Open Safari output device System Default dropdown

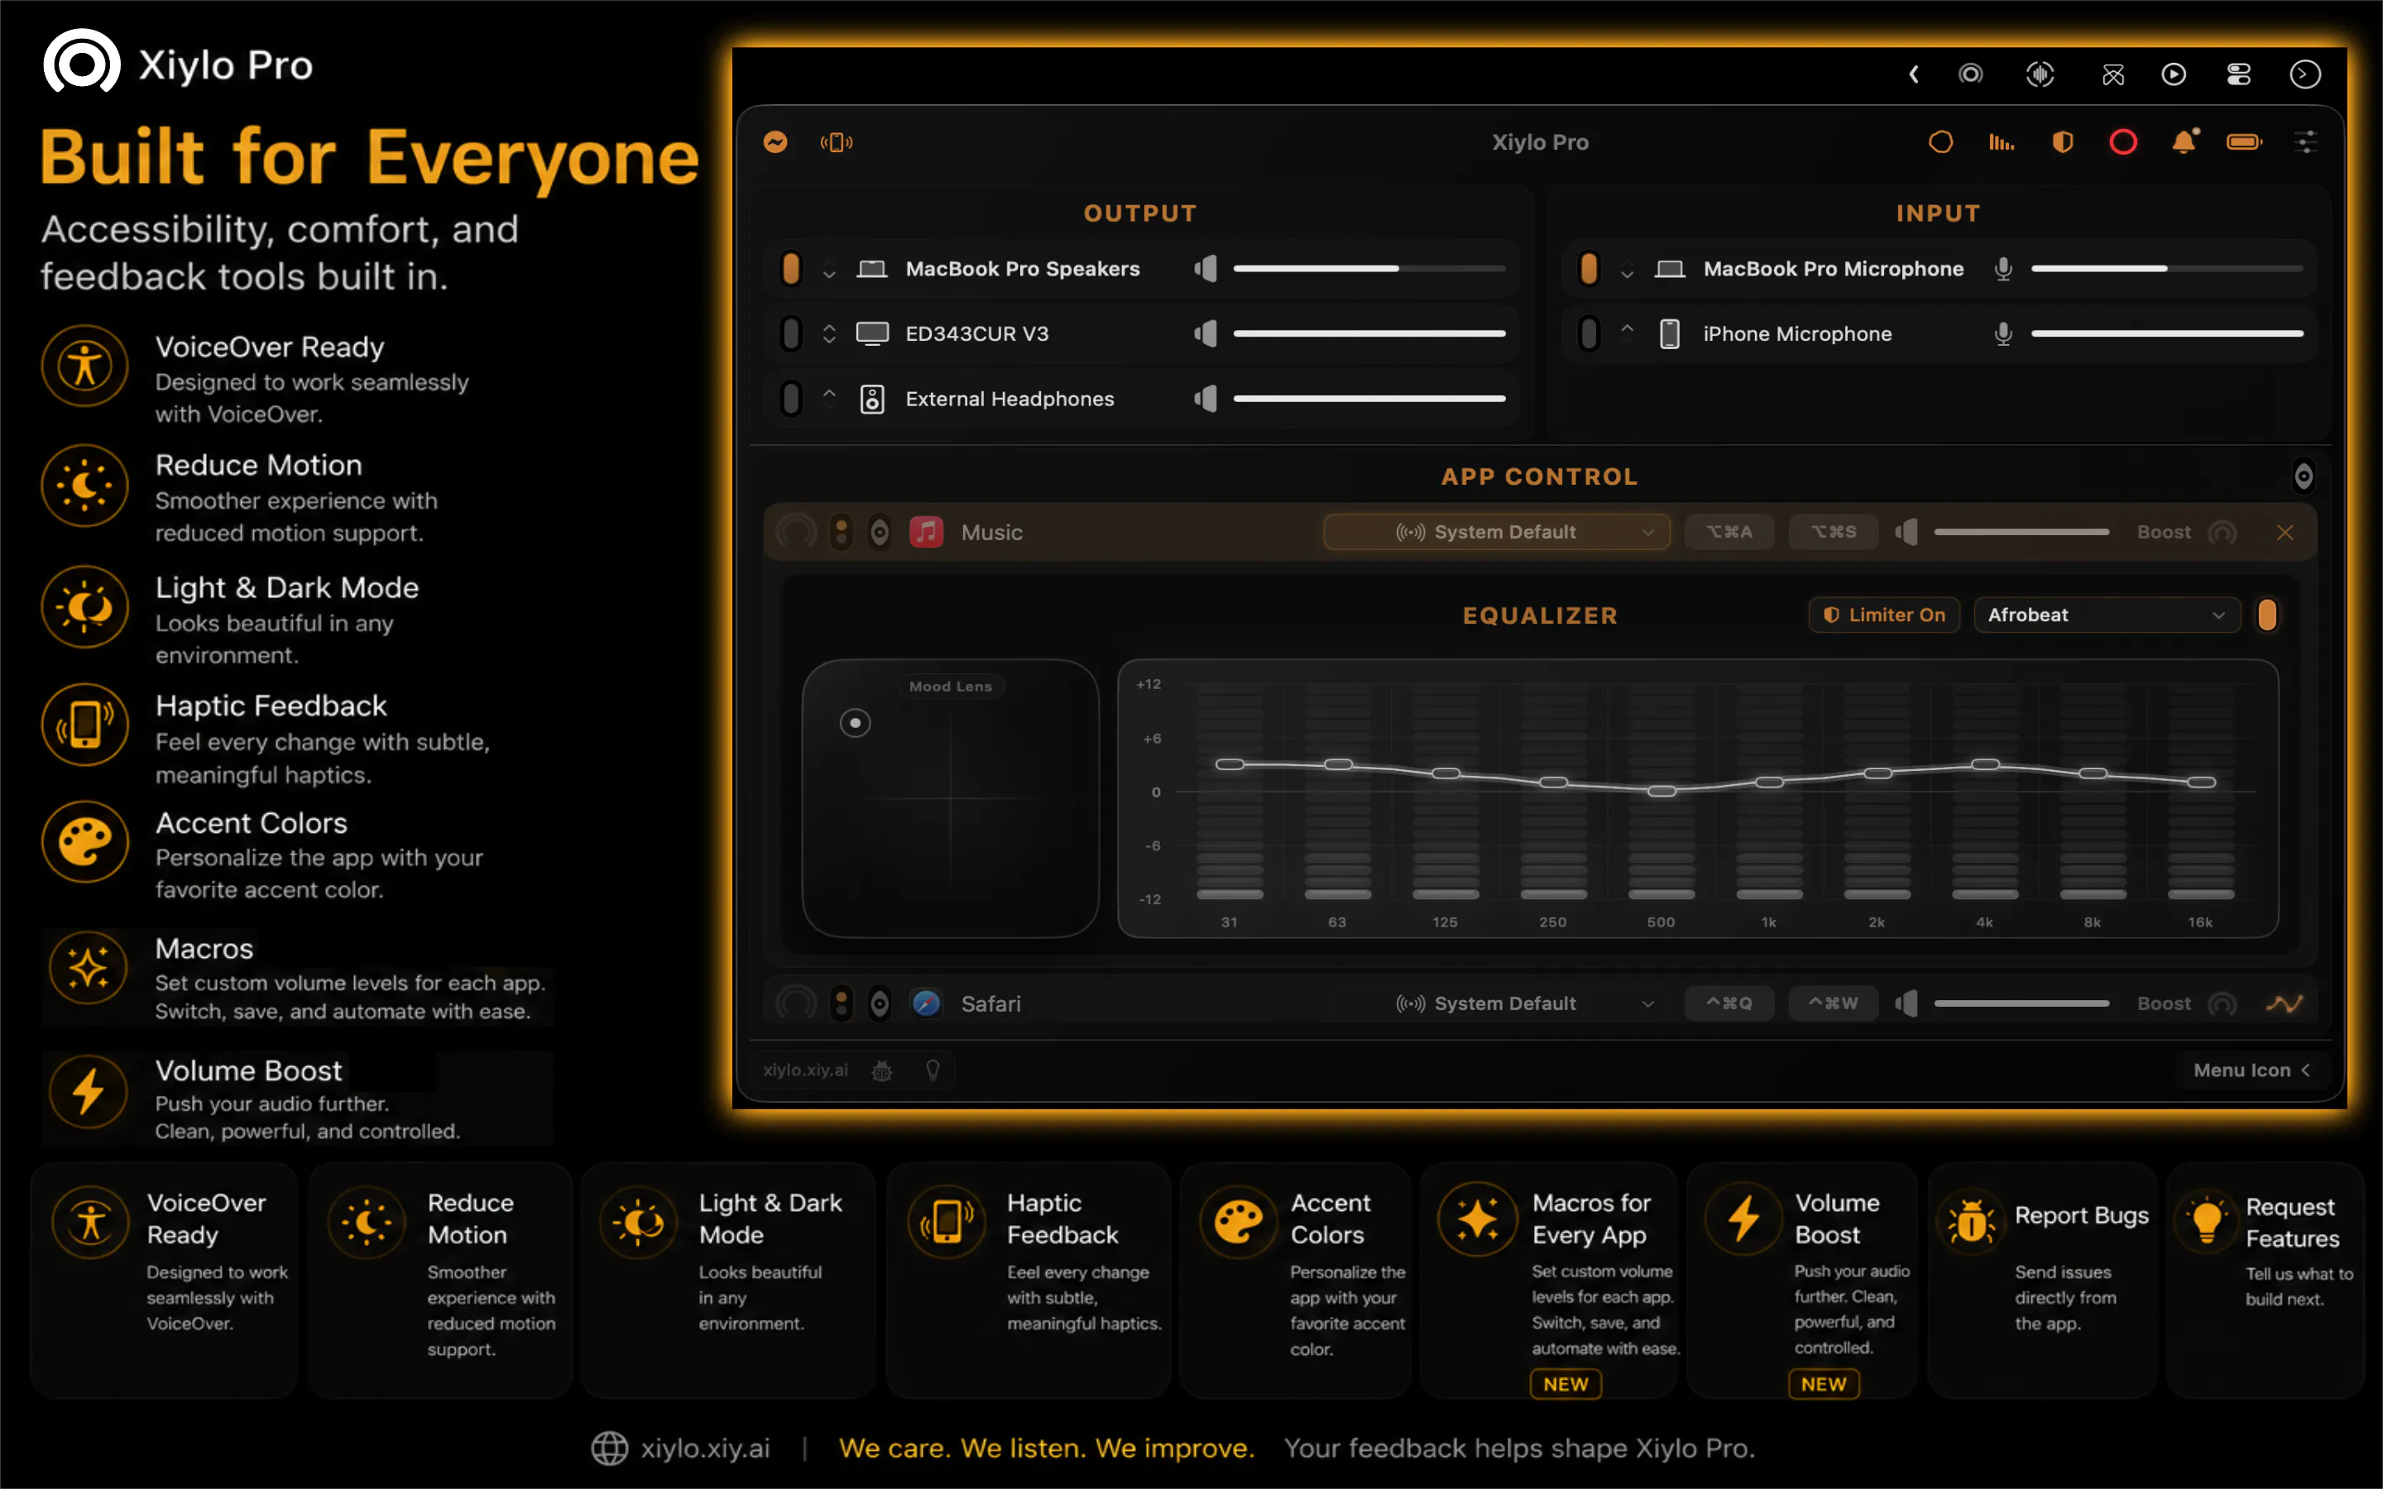(x=1497, y=1003)
